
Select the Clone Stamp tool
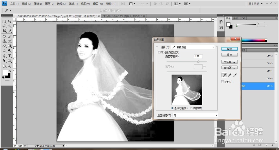pyautogui.click(x=4, y=41)
